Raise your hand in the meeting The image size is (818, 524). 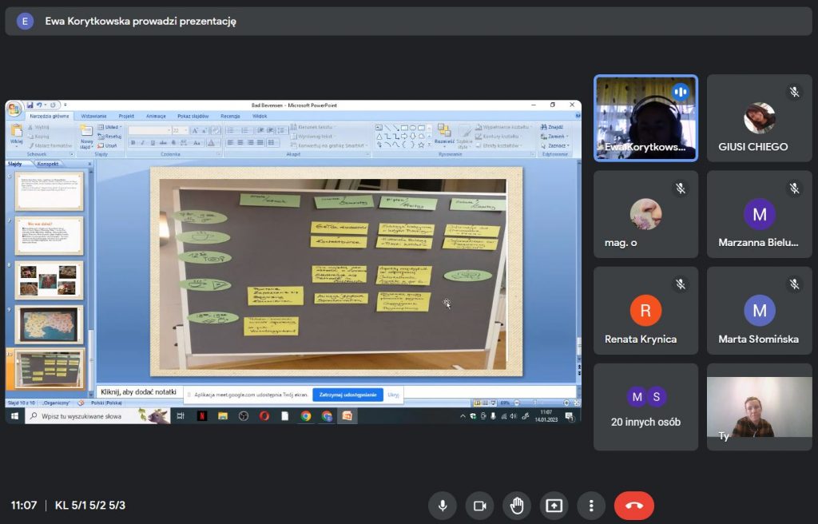[517, 505]
